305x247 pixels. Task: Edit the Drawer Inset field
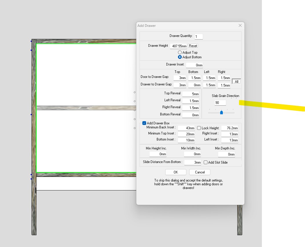(194, 65)
